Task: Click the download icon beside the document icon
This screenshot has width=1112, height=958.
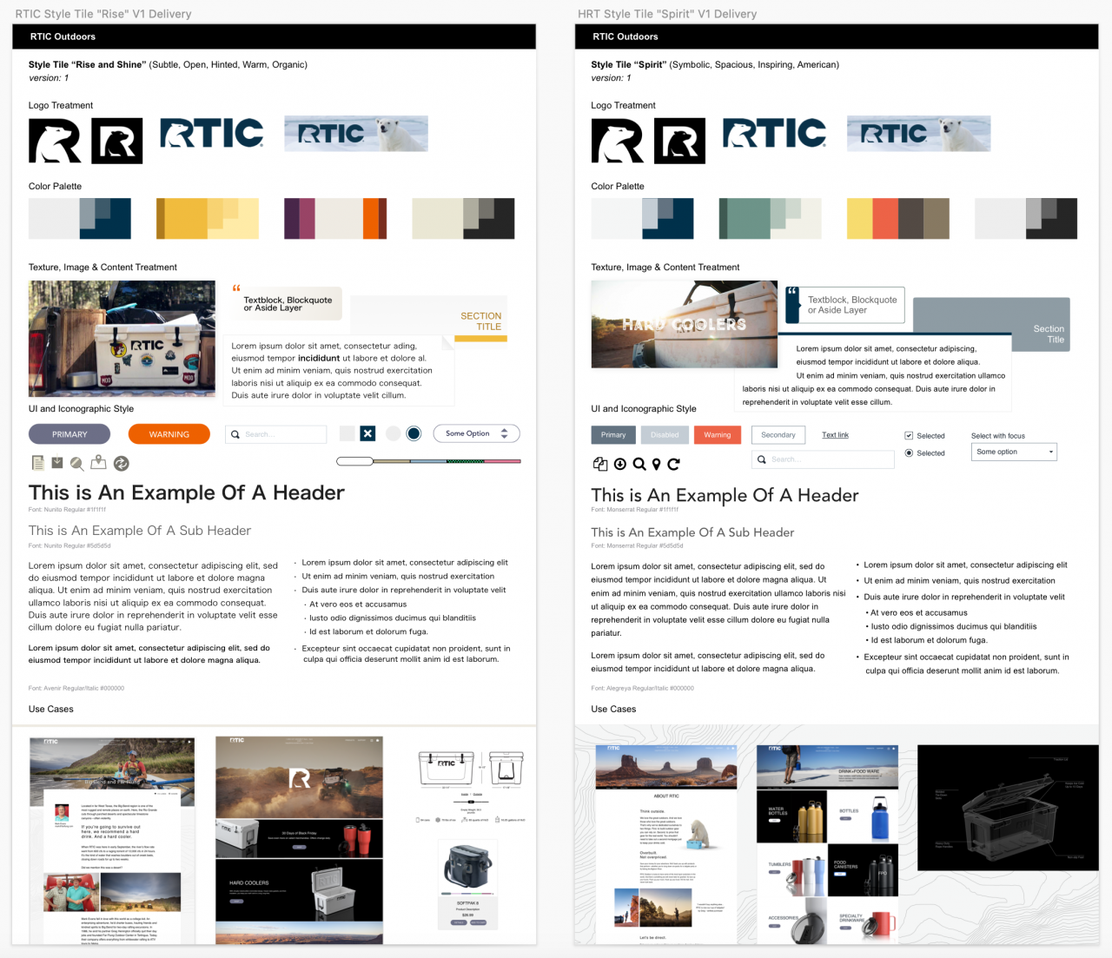Action: (x=57, y=463)
